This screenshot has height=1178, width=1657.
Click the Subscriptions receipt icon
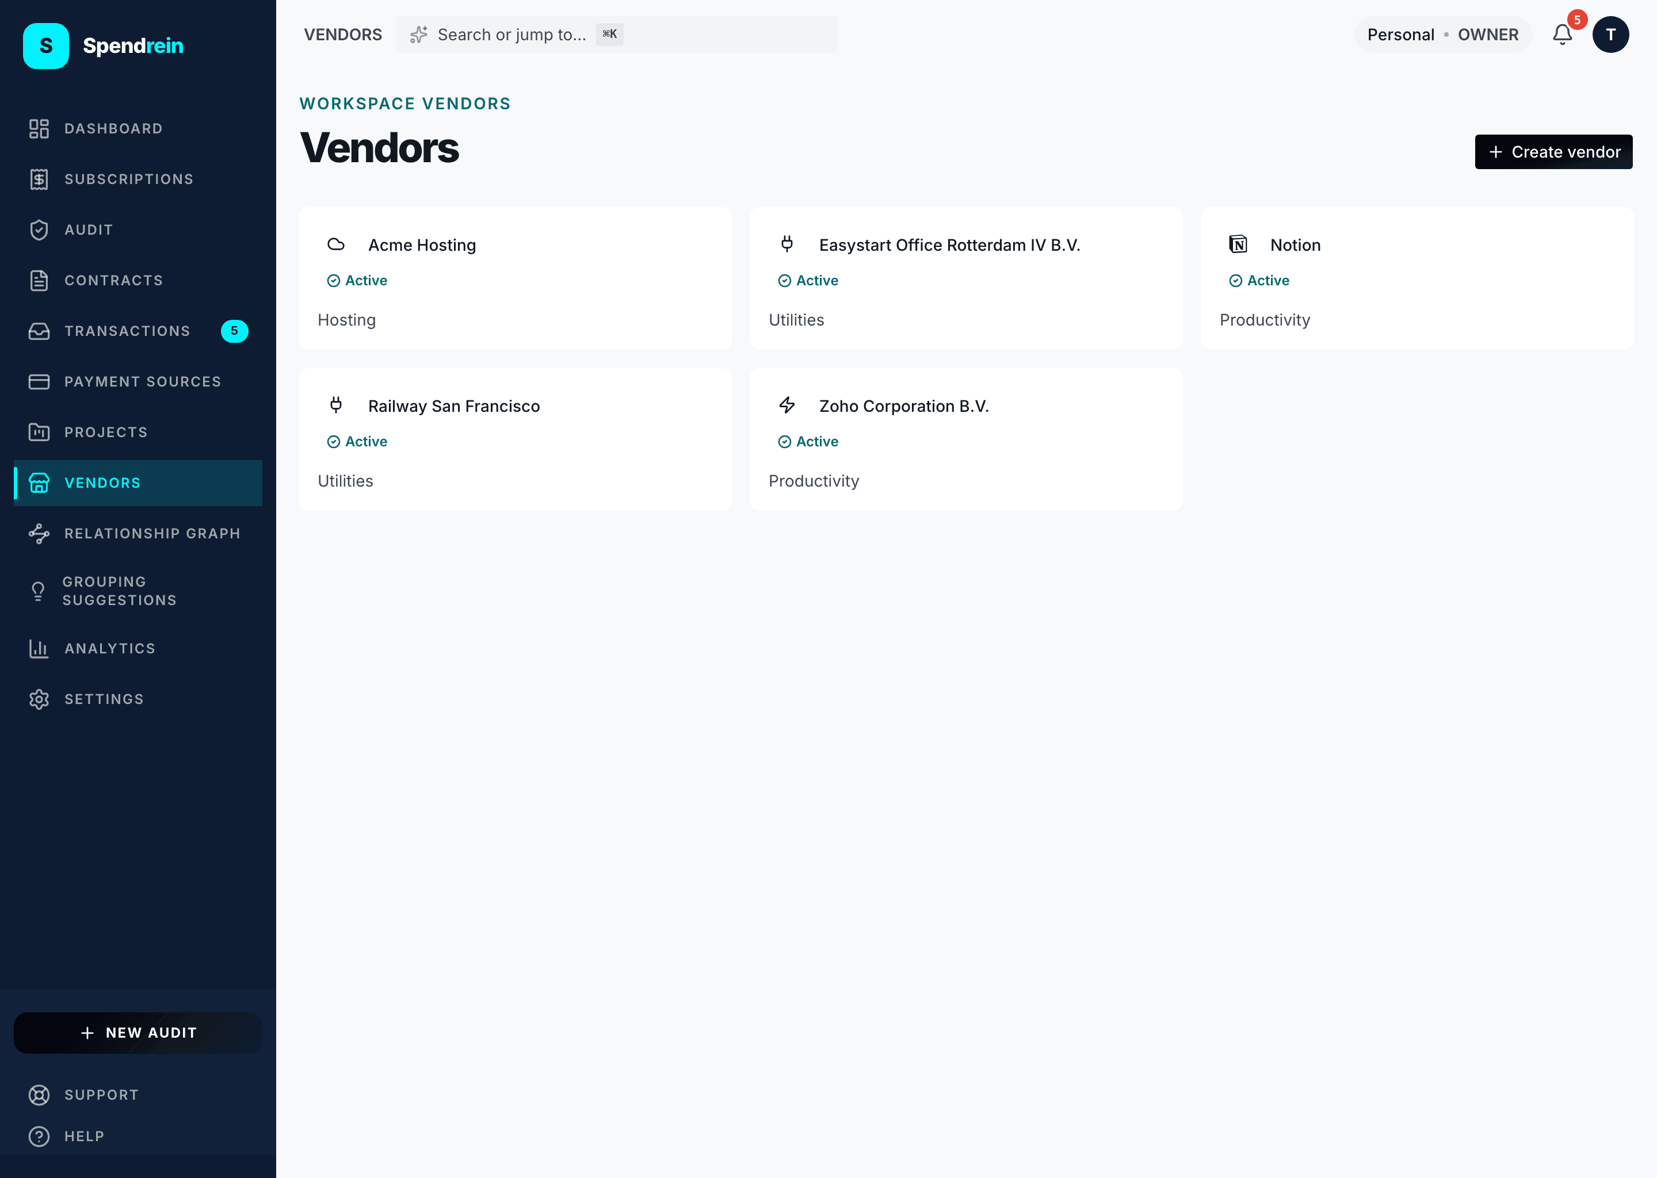click(39, 179)
